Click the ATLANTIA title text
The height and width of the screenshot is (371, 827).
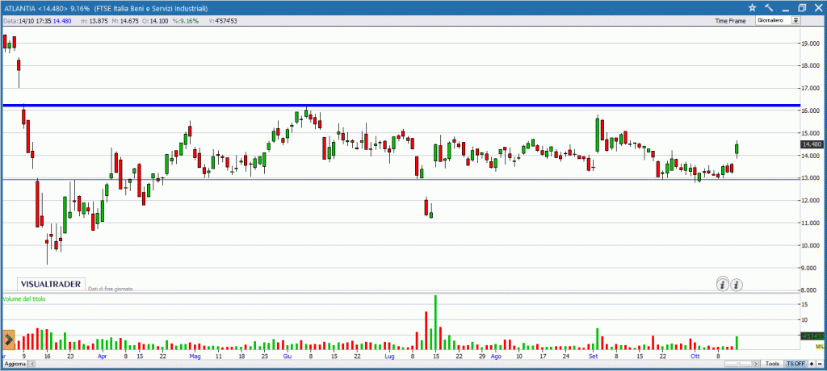(x=20, y=9)
